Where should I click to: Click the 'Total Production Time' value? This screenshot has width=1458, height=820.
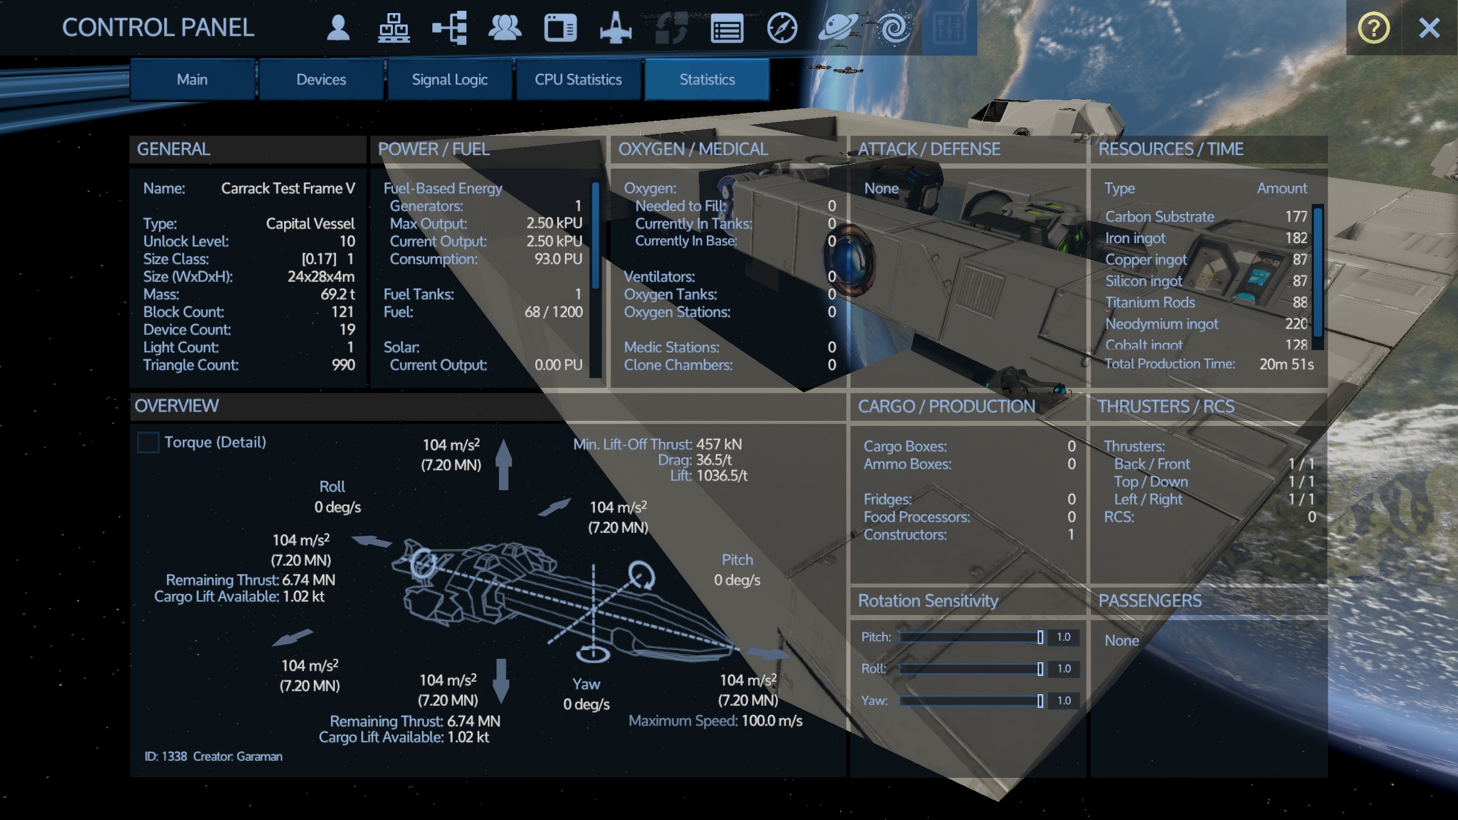tap(1287, 364)
